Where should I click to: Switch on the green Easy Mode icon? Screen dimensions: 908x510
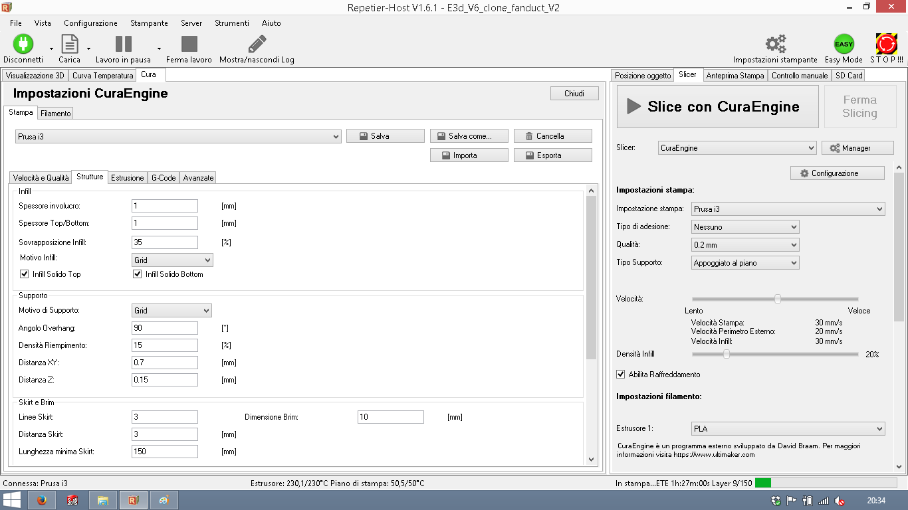pos(844,44)
